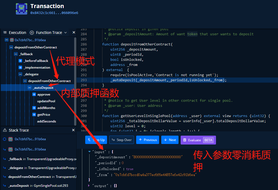Collapse the _fallback tree node

pyautogui.click(x=16, y=54)
